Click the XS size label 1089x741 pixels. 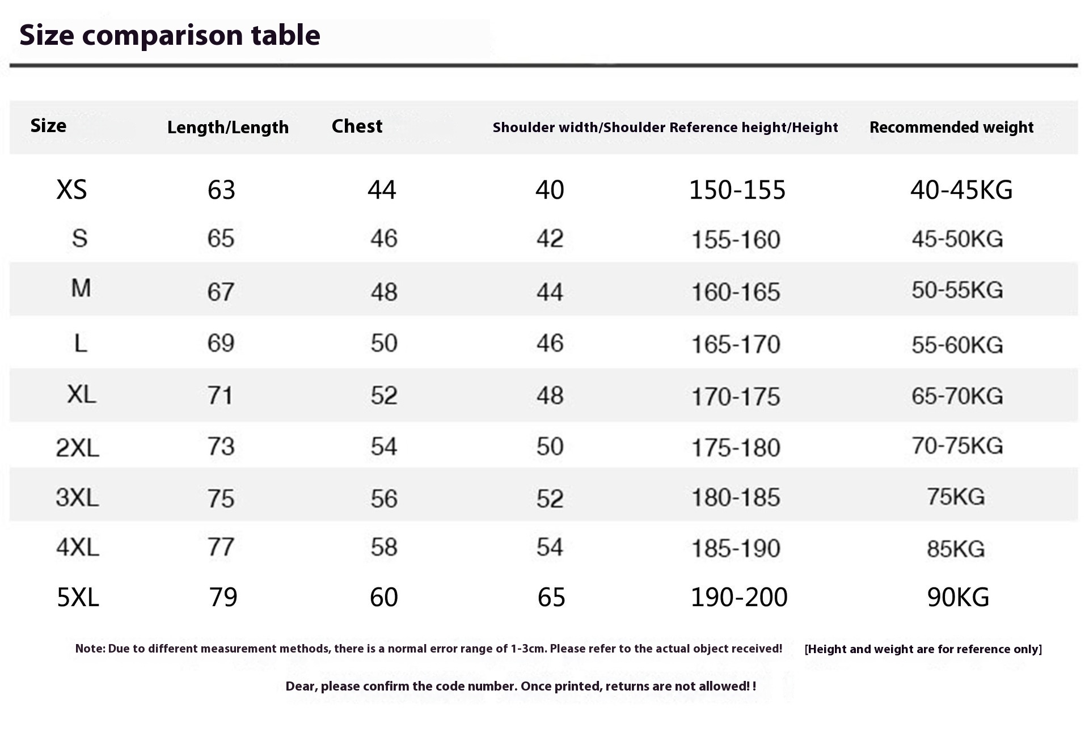pos(71,189)
